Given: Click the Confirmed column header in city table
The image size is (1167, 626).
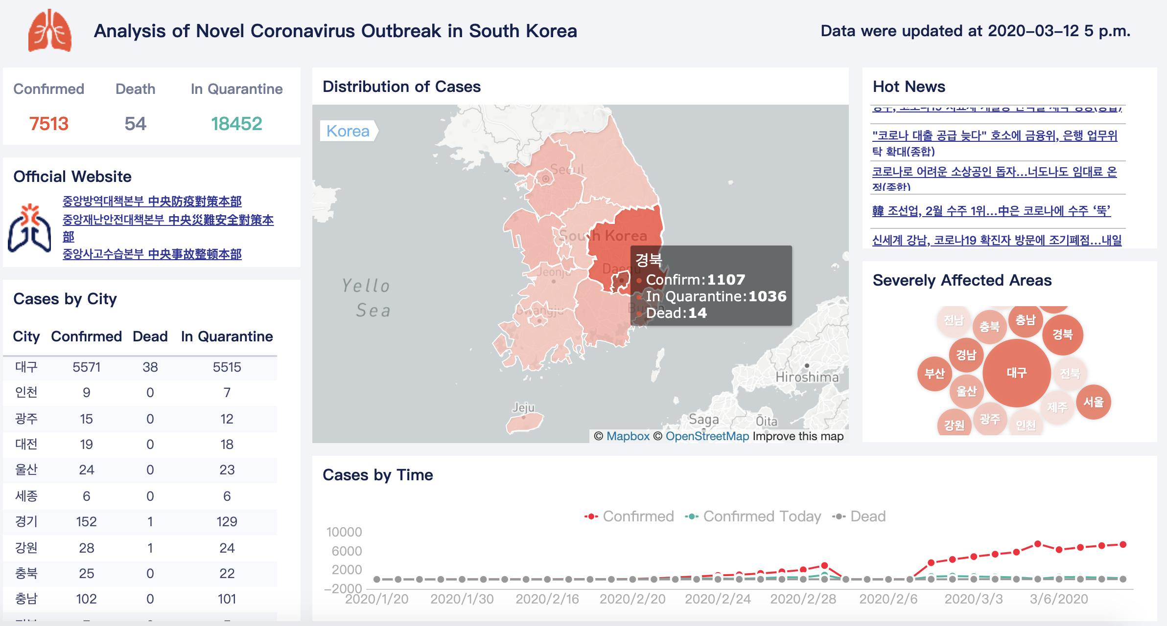Looking at the screenshot, I should [87, 336].
